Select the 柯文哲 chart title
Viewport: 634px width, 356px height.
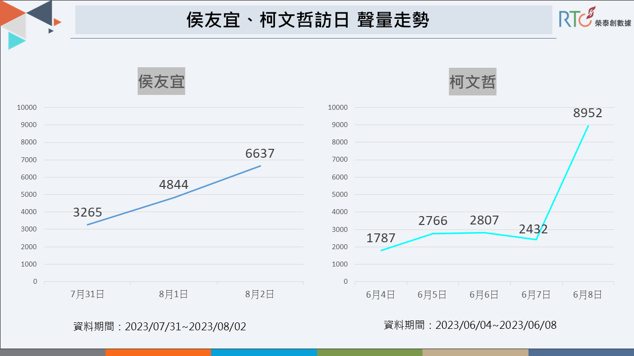473,82
